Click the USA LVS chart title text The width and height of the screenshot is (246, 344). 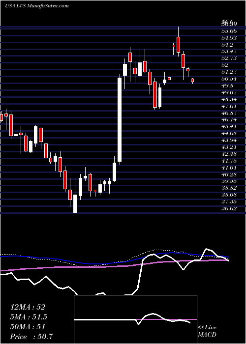(37, 6)
